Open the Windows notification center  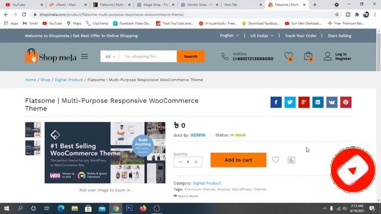[x=372, y=209]
